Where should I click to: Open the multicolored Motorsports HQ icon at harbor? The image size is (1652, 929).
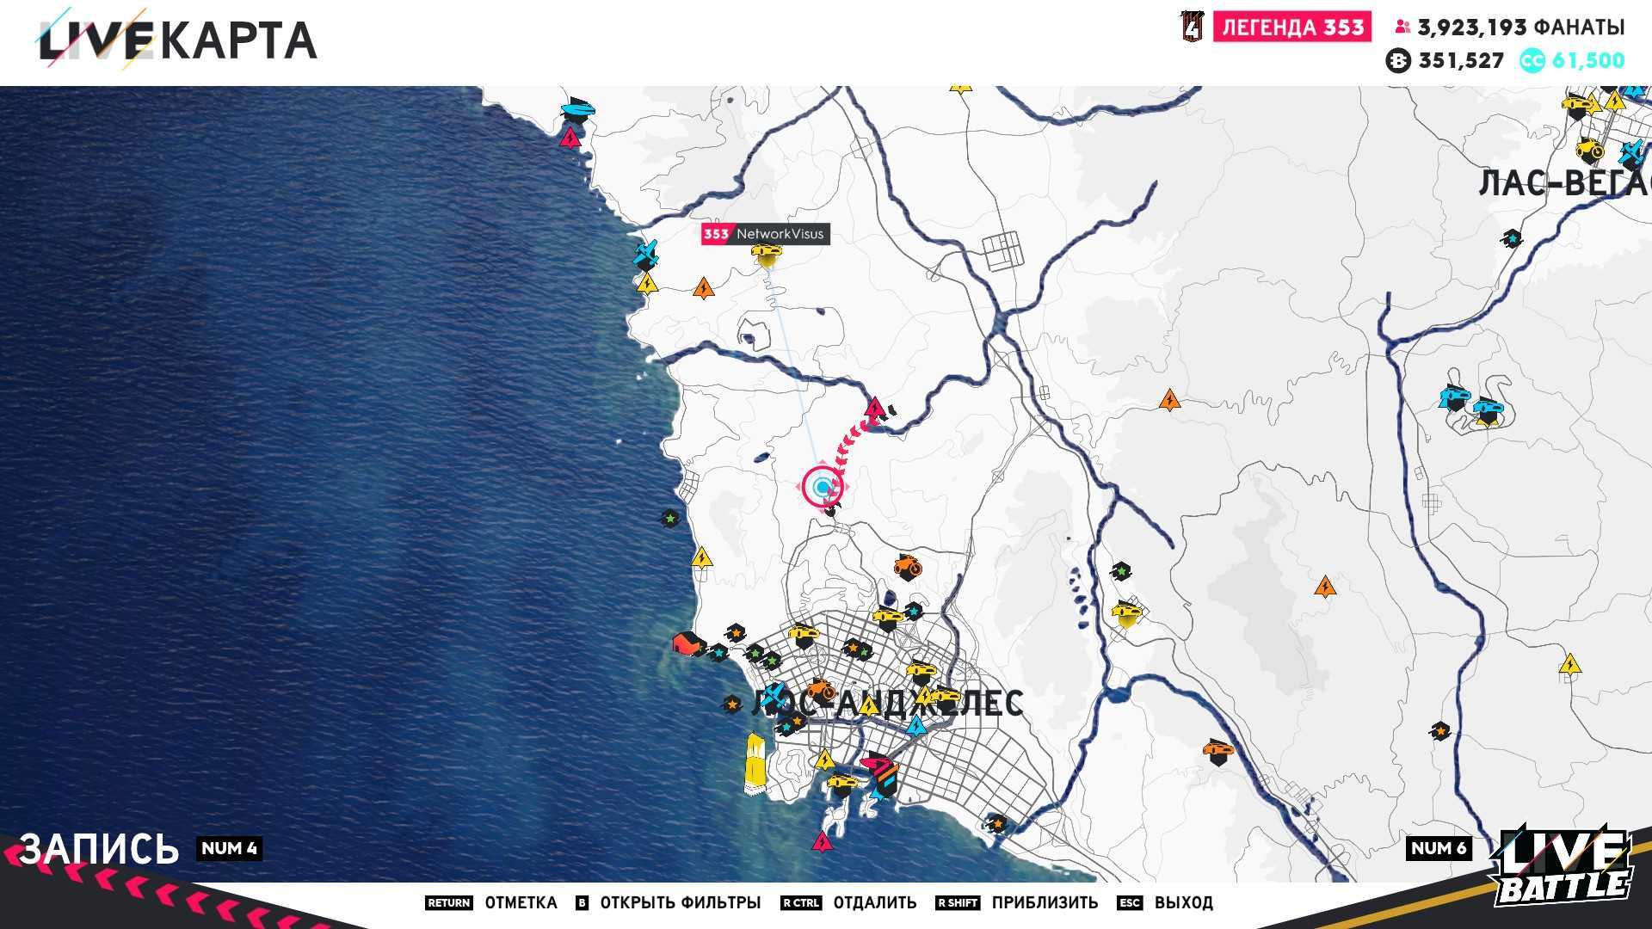coord(881,773)
